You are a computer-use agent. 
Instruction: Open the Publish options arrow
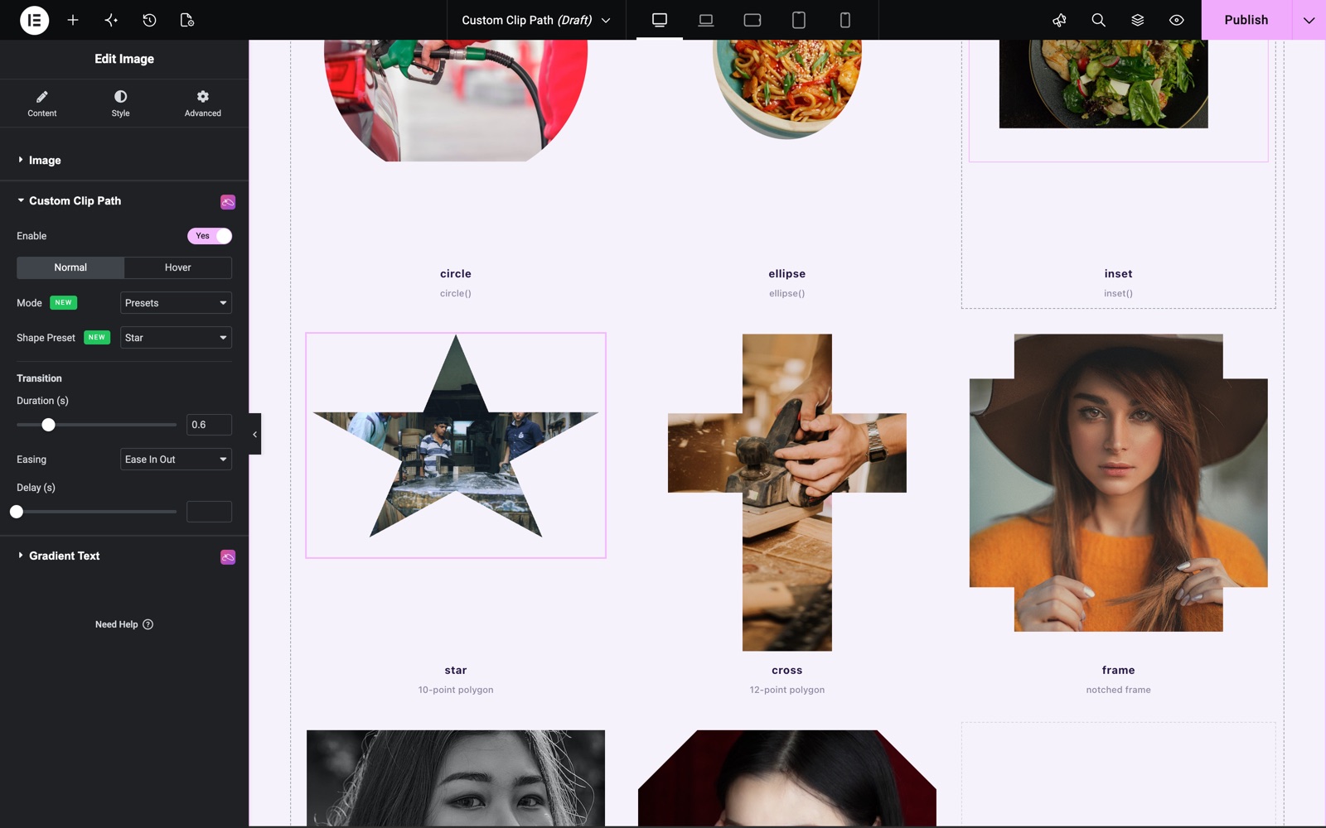[1309, 20]
